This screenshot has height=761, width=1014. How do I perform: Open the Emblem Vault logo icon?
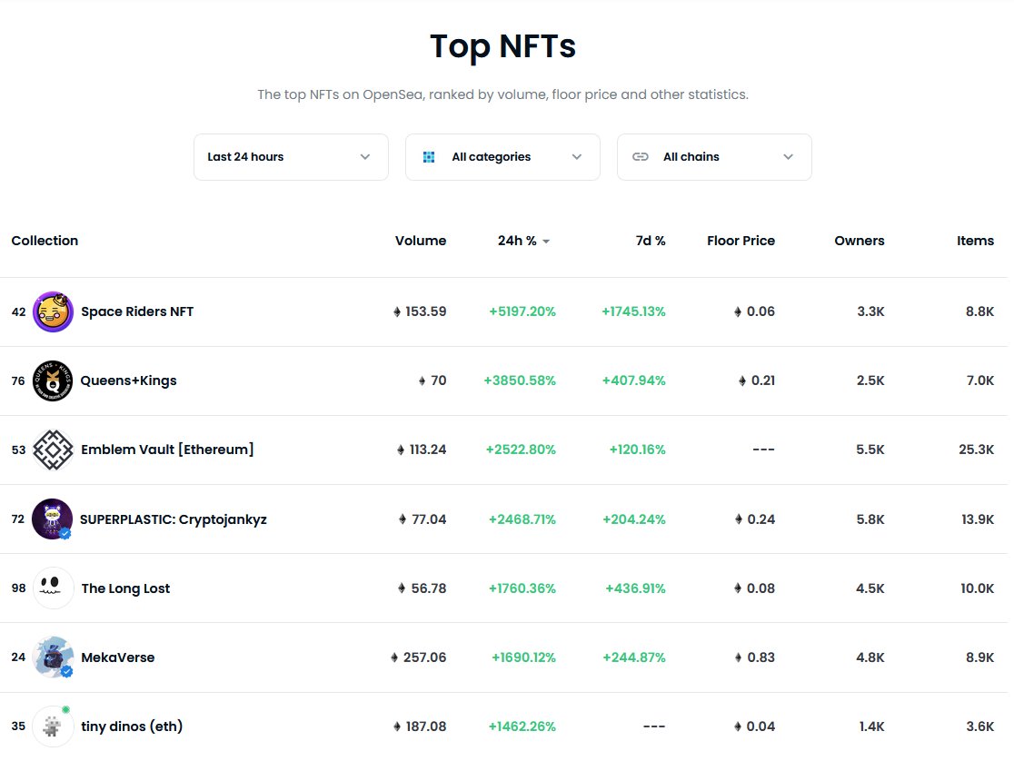click(53, 450)
